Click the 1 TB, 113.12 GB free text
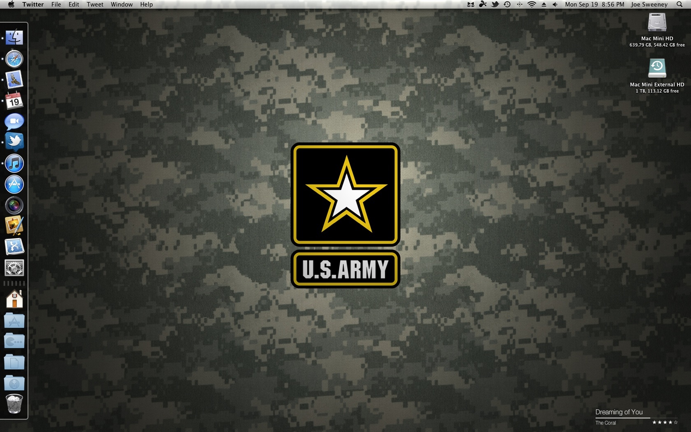 coord(657,91)
